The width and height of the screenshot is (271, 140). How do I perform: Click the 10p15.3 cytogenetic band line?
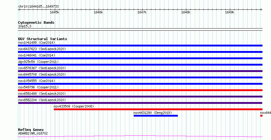click(140, 29)
